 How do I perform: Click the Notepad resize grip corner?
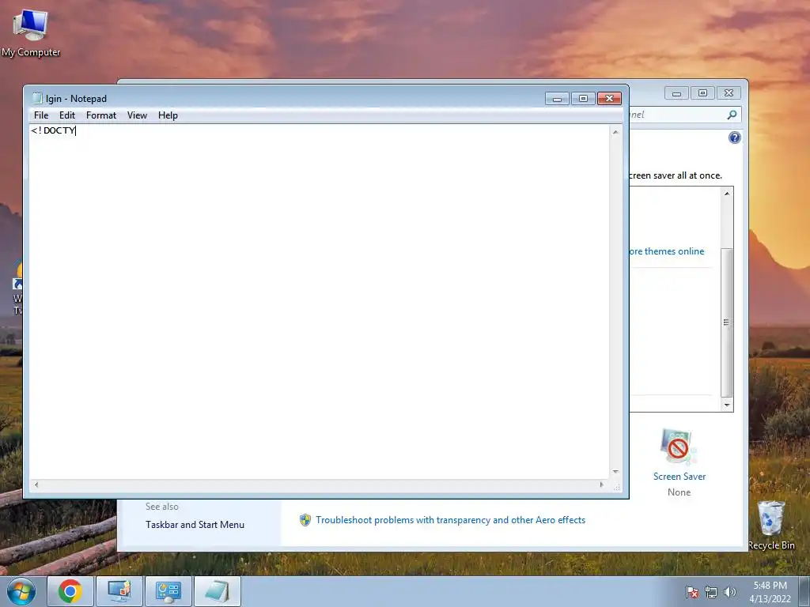point(616,486)
